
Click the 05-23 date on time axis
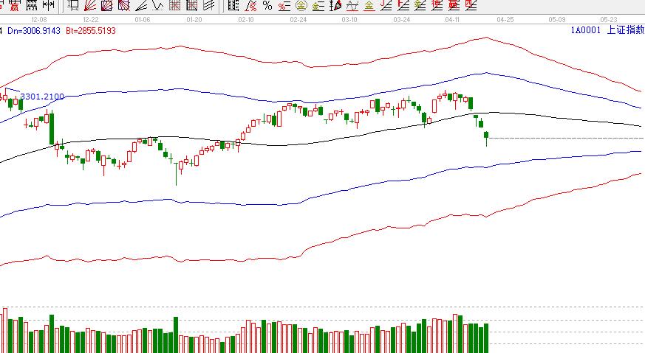pyautogui.click(x=608, y=19)
